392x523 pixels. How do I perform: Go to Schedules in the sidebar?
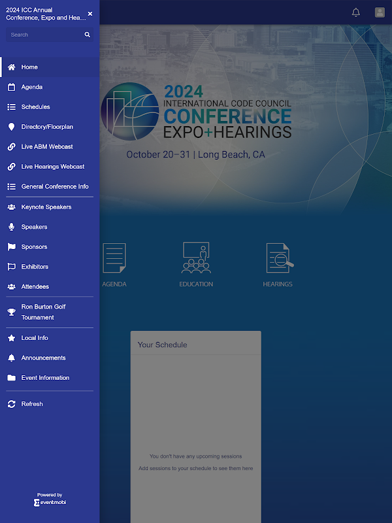(x=50, y=107)
